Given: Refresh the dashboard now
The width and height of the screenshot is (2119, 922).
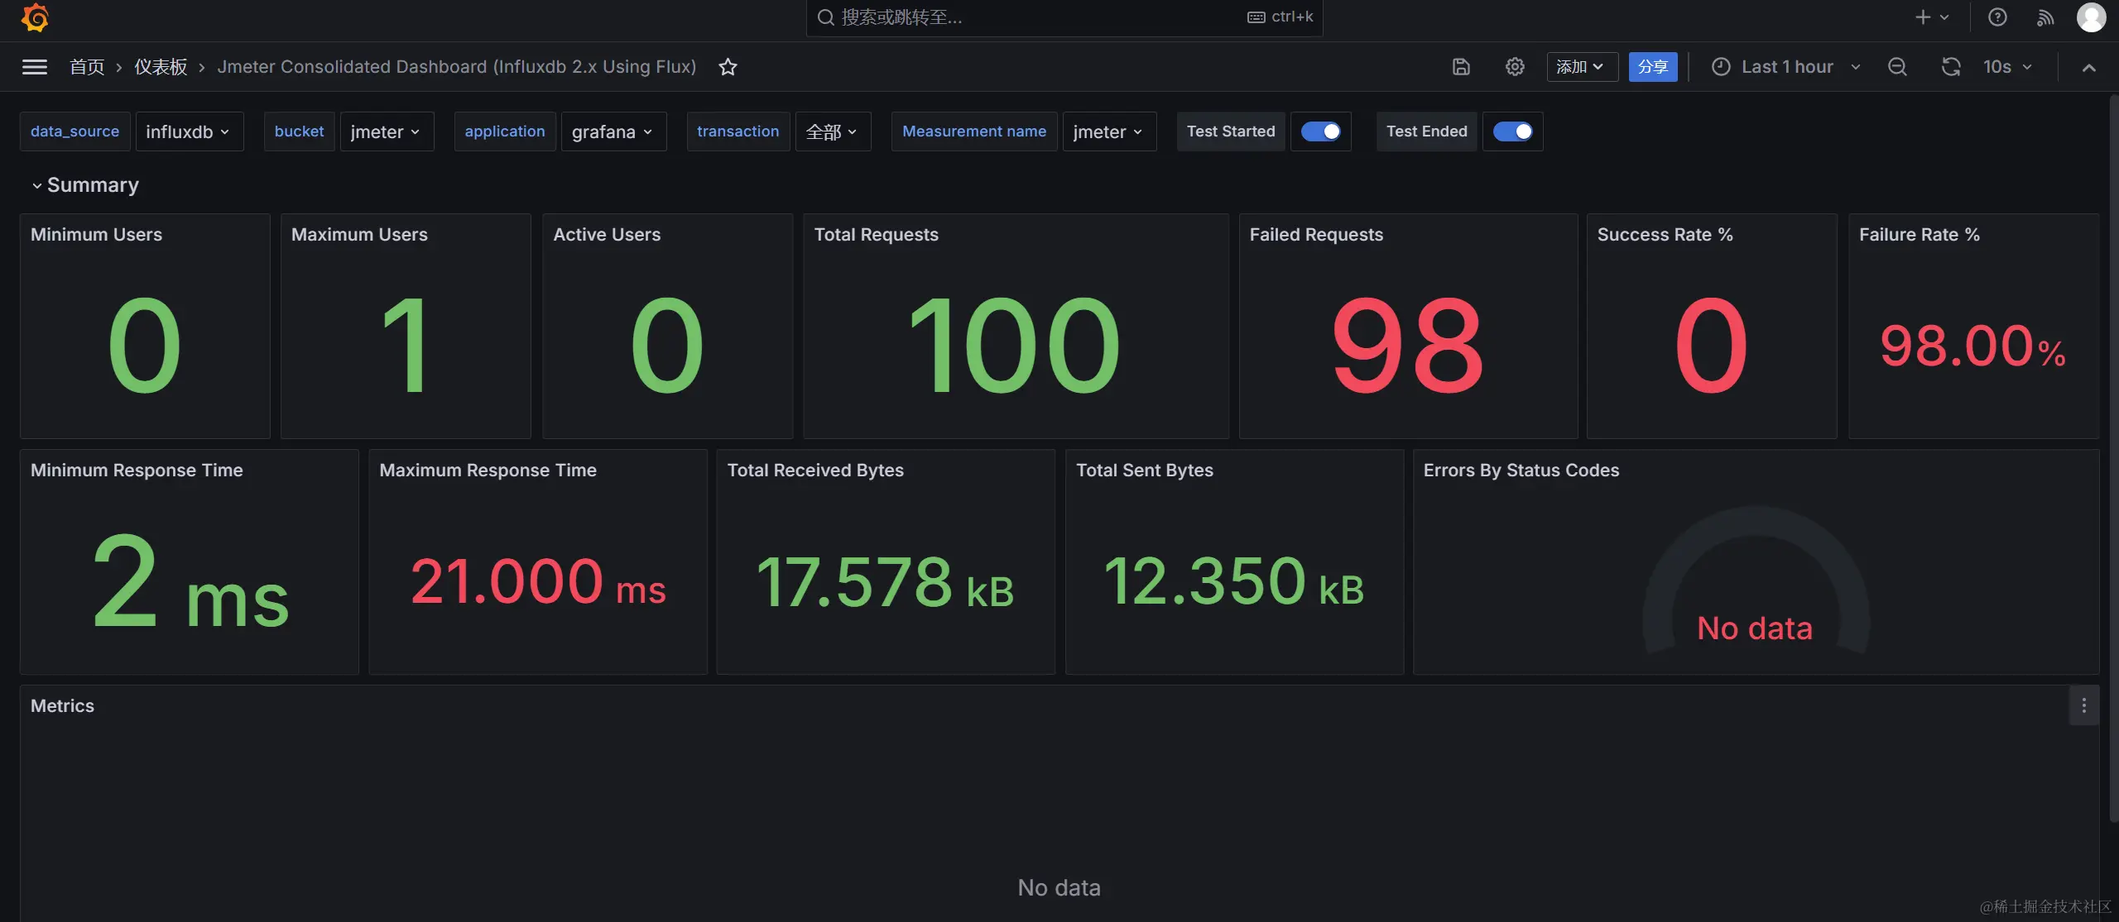Looking at the screenshot, I should 1951,67.
